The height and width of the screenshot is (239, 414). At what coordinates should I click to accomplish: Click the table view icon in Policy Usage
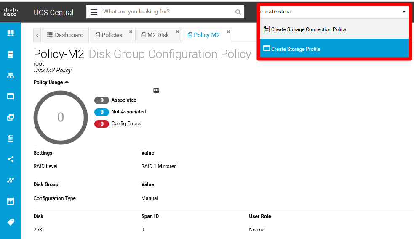click(x=156, y=91)
